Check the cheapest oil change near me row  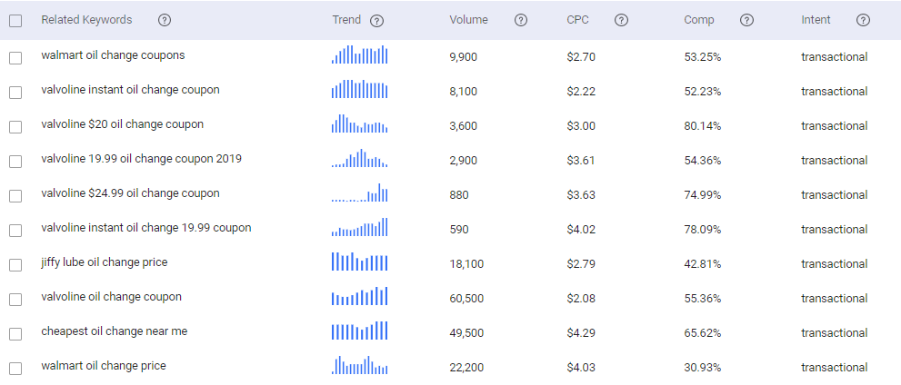(x=15, y=333)
